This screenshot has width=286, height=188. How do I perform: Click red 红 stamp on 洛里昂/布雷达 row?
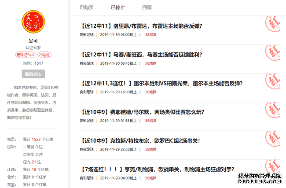(272, 24)
